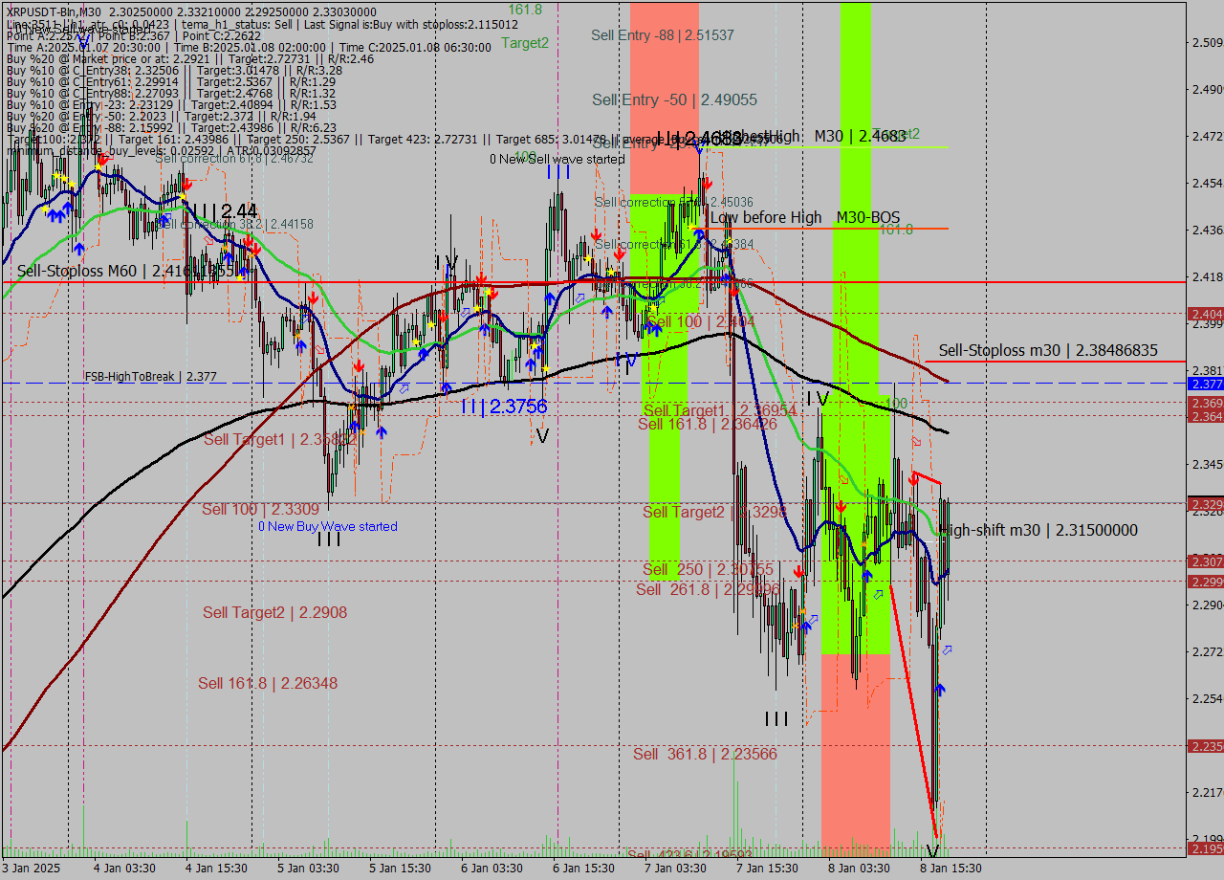Click the 'Sell 250 | 2.30755' label
Viewport: 1224px width, 880px height.
pos(708,570)
